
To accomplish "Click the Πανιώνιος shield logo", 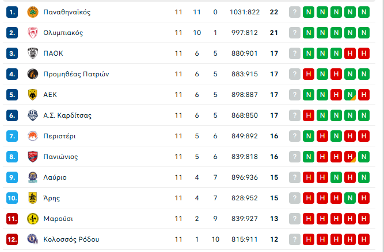I will pyautogui.click(x=33, y=157).
